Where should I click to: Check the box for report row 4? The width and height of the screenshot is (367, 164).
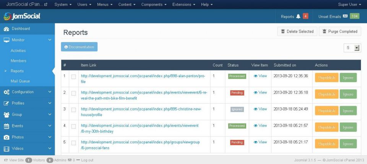(x=73, y=126)
